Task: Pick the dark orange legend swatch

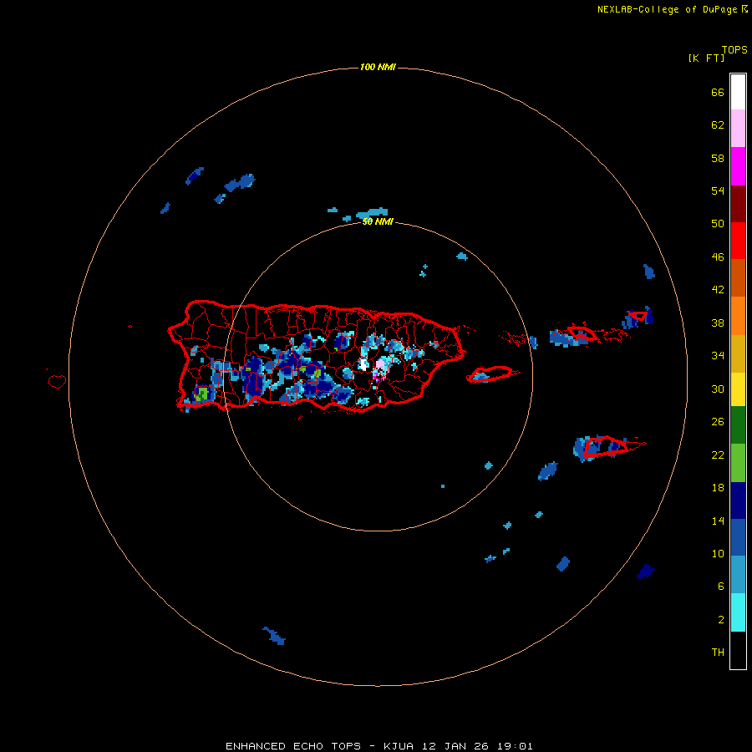Action: coord(738,277)
